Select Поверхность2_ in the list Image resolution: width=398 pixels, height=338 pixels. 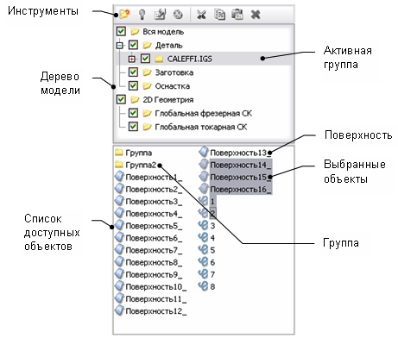[x=154, y=190]
